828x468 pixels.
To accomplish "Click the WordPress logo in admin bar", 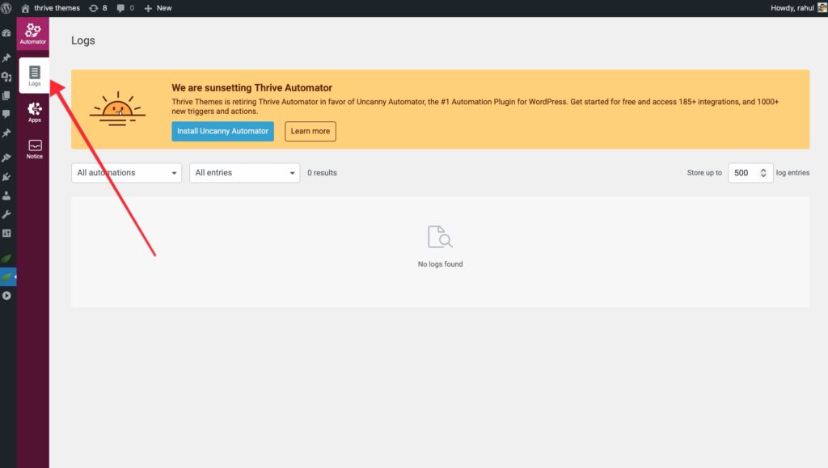I will 7,7.
